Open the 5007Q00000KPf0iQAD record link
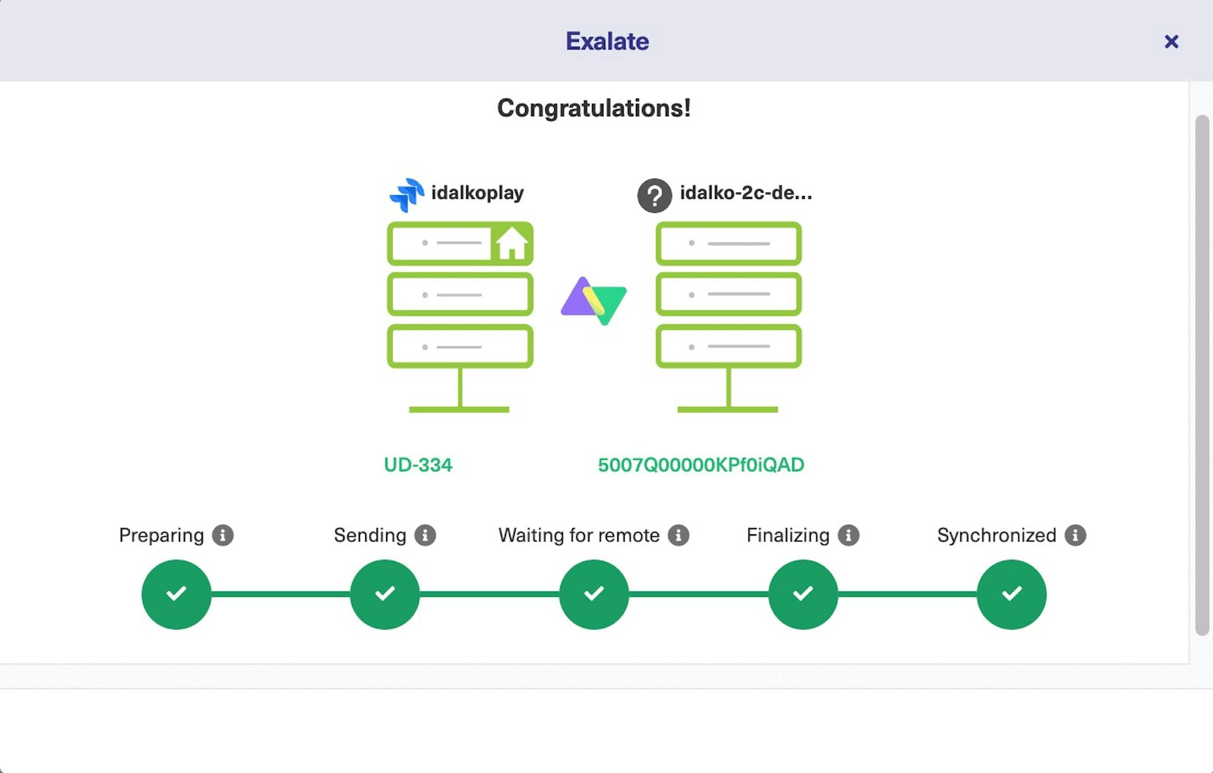 click(x=701, y=464)
